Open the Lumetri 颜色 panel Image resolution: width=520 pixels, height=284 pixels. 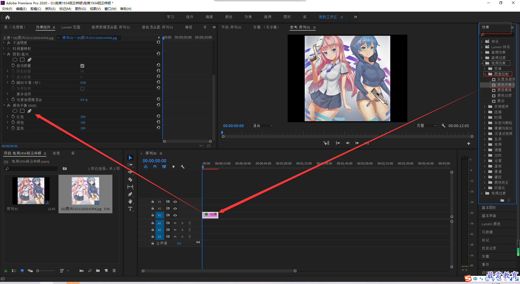click(491, 224)
